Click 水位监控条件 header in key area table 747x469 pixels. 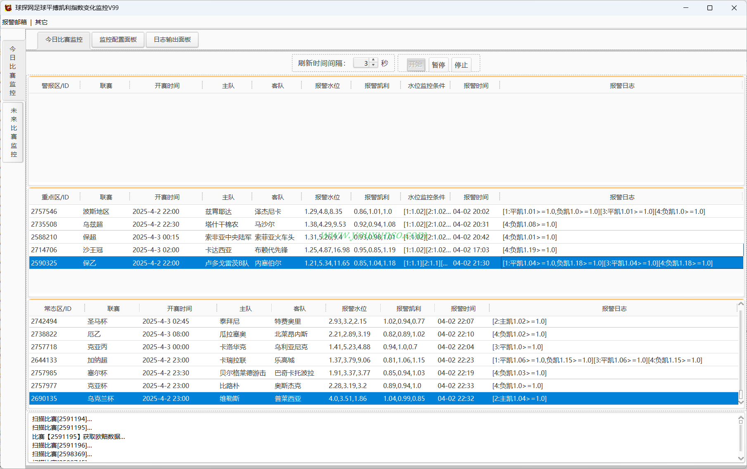coord(426,197)
